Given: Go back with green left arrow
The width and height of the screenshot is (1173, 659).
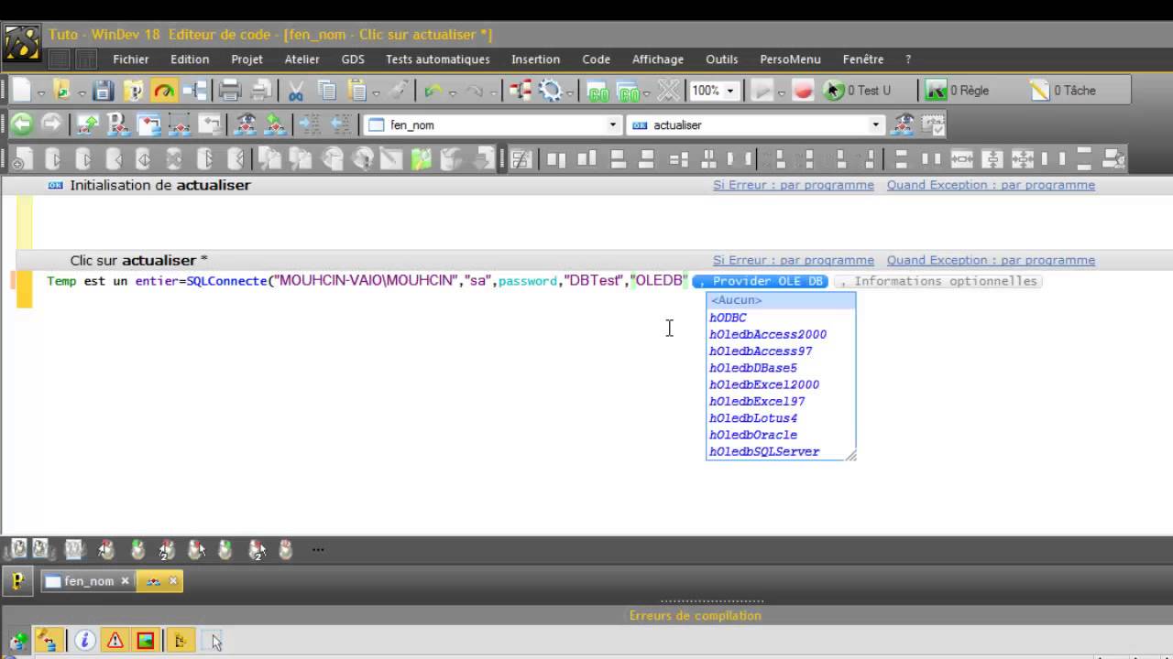Looking at the screenshot, I should pyautogui.click(x=21, y=124).
